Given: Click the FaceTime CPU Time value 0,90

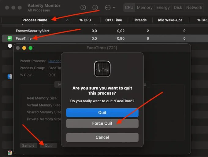Looking at the screenshot, I should pyautogui.click(x=121, y=38).
